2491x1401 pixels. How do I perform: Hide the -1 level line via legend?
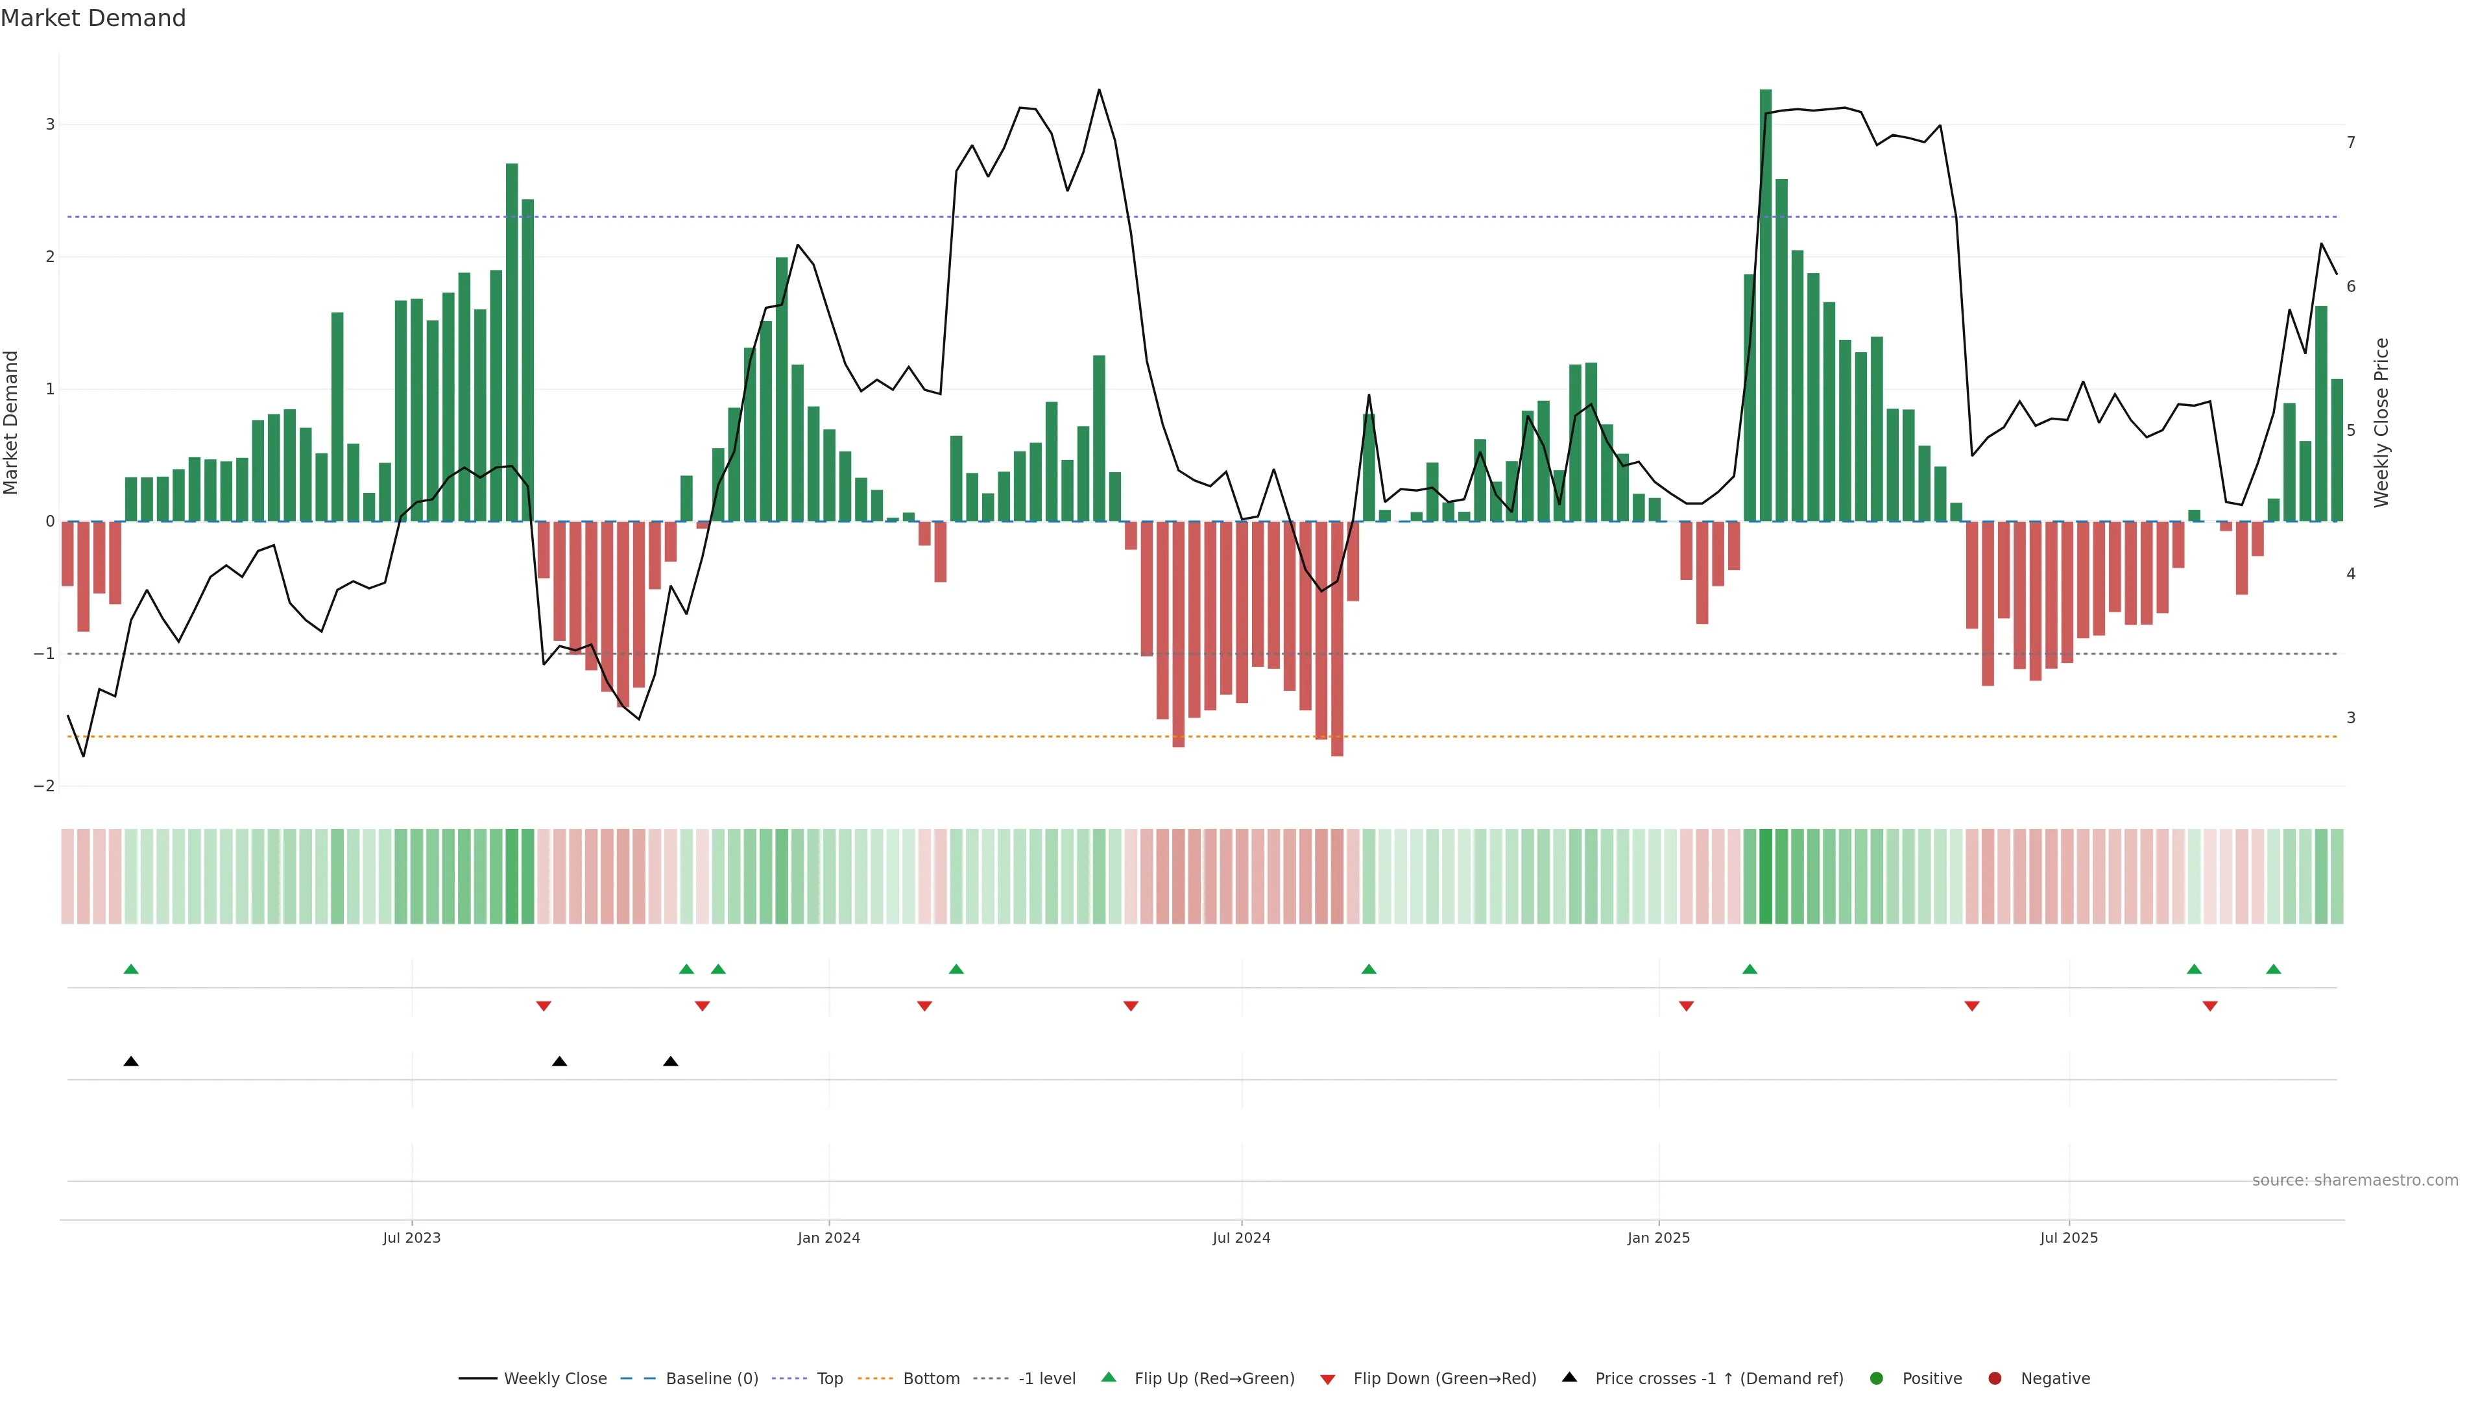pos(1046,1379)
